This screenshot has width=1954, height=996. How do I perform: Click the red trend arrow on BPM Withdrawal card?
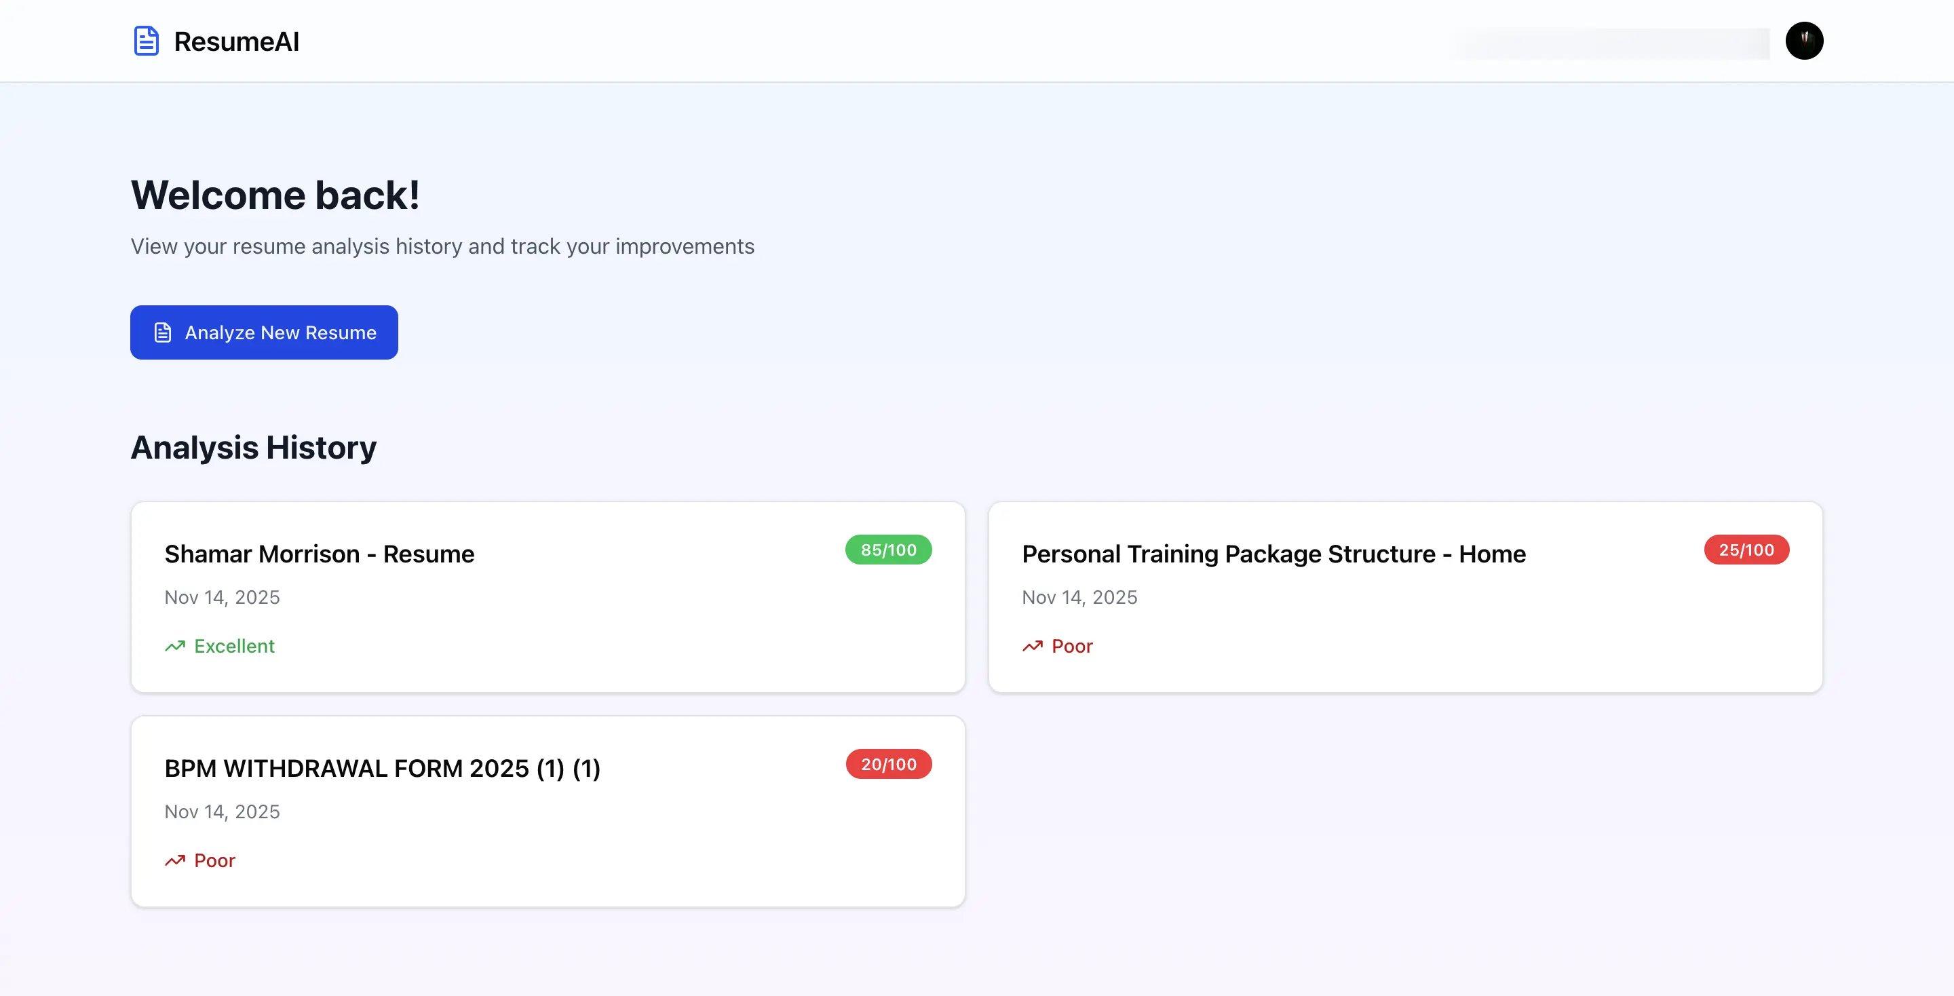pos(175,860)
